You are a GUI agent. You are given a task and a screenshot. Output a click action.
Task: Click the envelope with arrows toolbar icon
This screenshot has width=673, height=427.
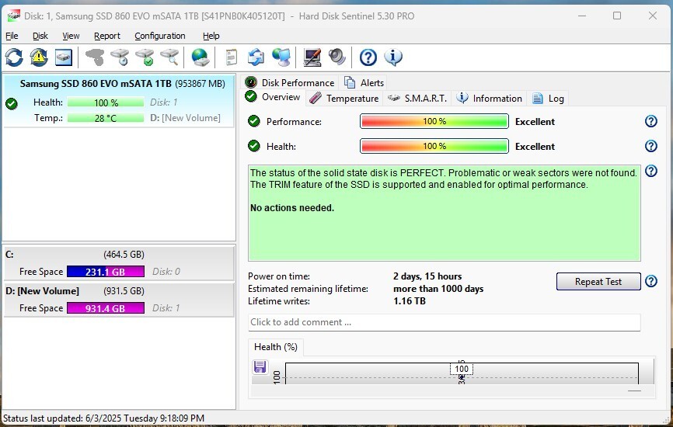[256, 57]
